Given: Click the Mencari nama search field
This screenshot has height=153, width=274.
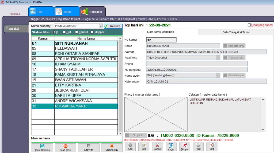Looking at the screenshot, I should [x=88, y=139].
